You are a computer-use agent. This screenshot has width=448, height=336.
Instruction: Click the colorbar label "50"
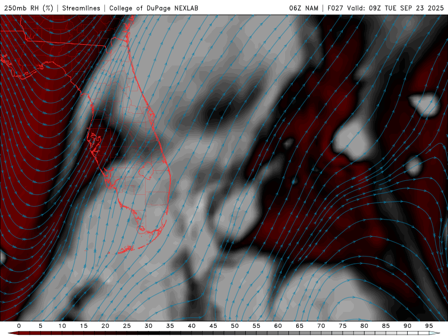tap(235, 326)
